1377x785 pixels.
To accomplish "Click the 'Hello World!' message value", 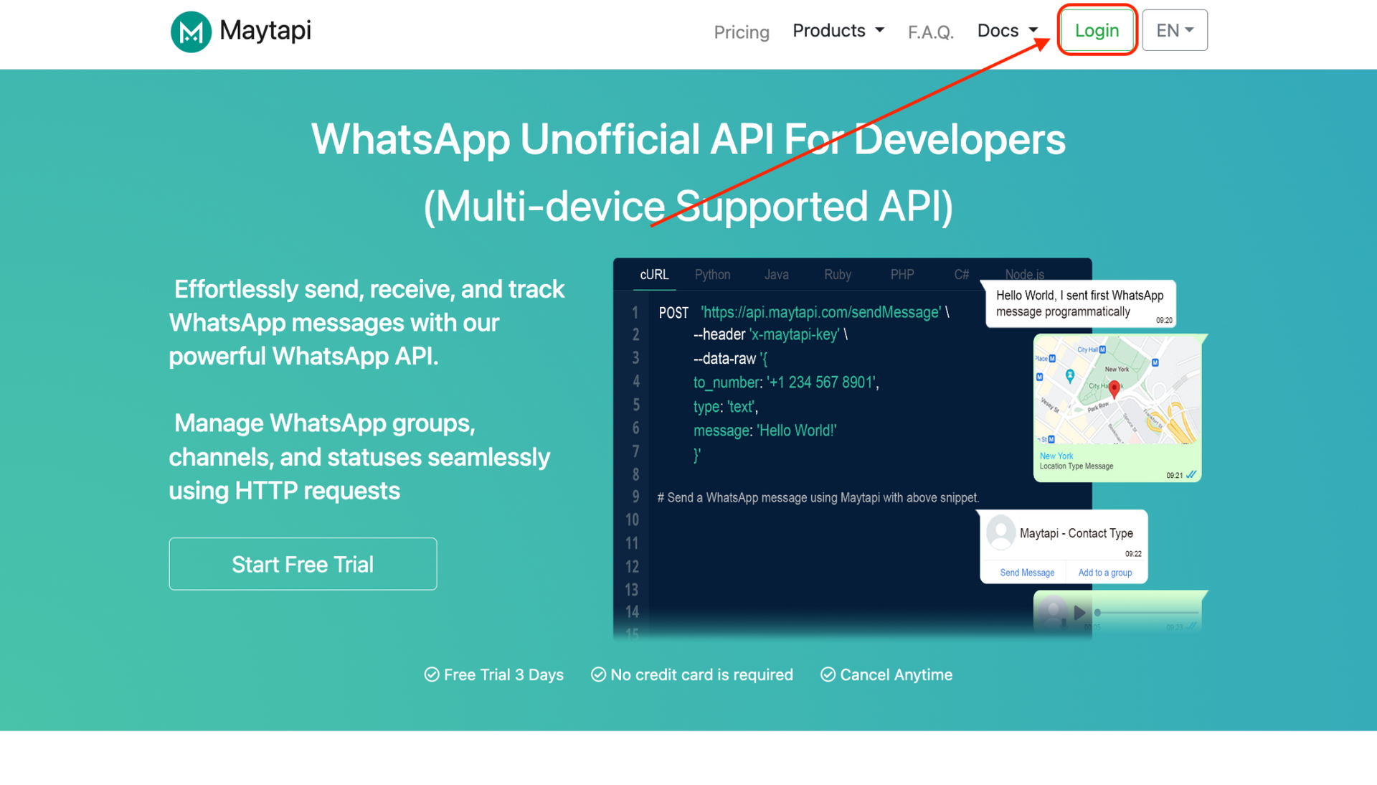I will 797,431.
